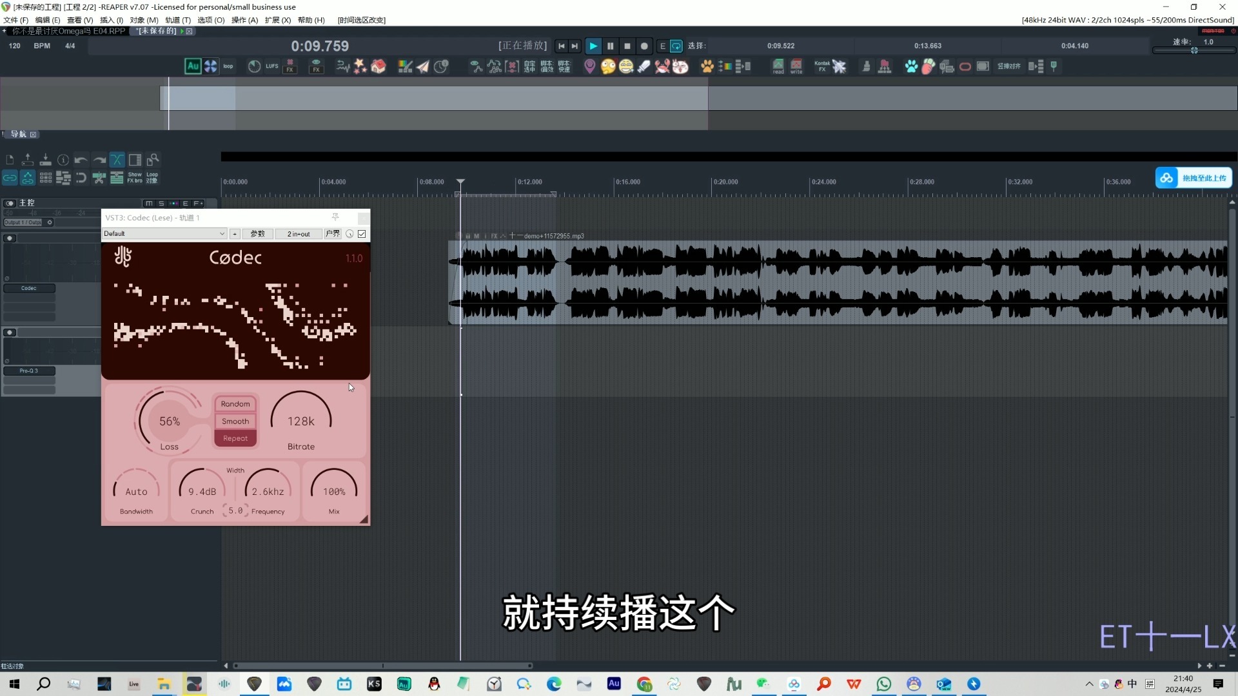Click the automation read icon
1238x696 pixels.
(778, 66)
